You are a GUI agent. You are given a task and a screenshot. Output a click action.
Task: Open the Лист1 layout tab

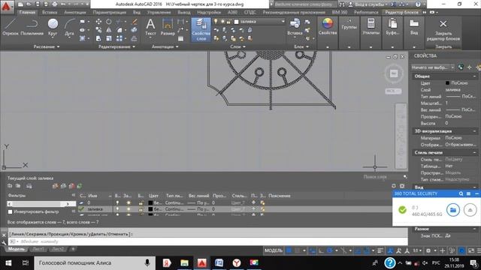(x=38, y=249)
